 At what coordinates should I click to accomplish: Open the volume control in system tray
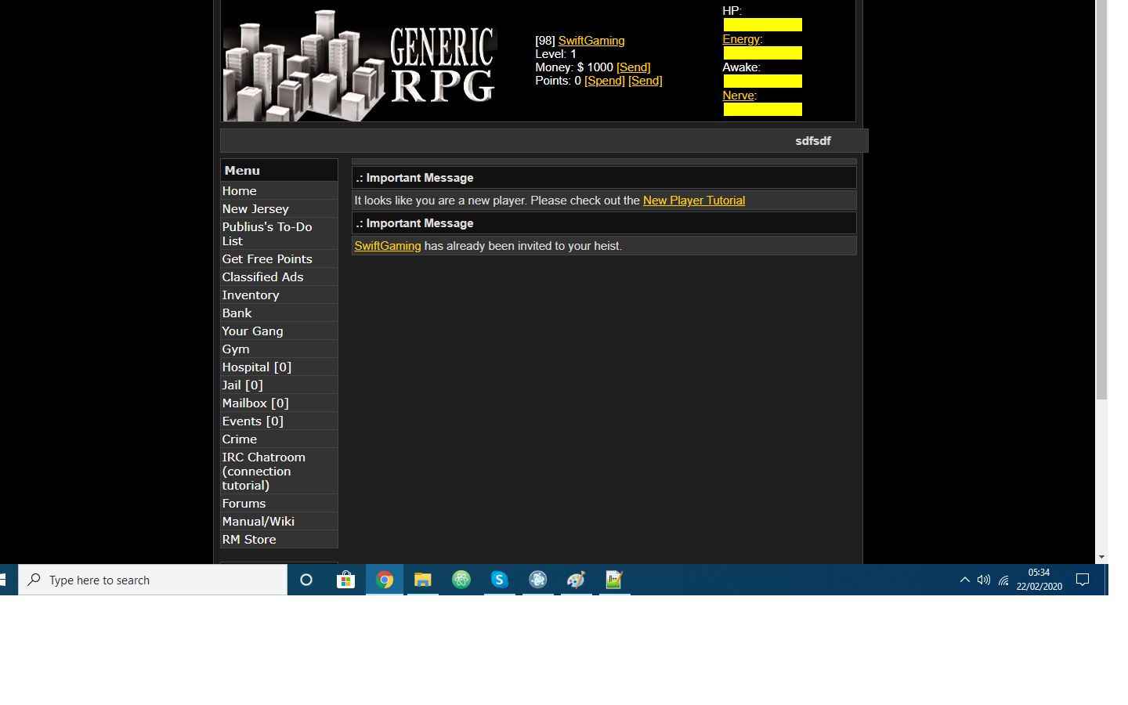click(984, 580)
